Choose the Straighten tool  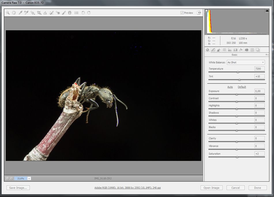click(45, 13)
